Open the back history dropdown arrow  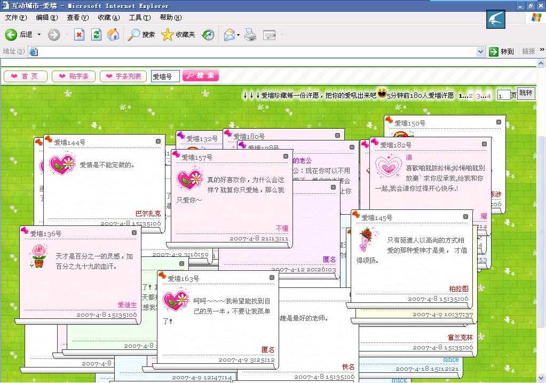pyautogui.click(x=39, y=35)
